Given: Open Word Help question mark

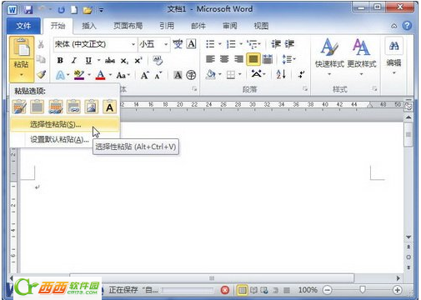Looking at the screenshot, I should point(407,26).
